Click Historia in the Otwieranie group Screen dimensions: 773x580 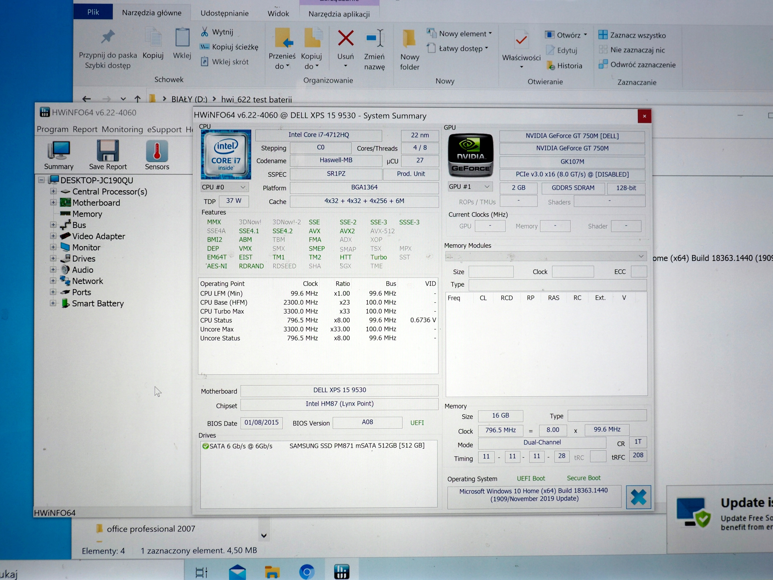(564, 66)
